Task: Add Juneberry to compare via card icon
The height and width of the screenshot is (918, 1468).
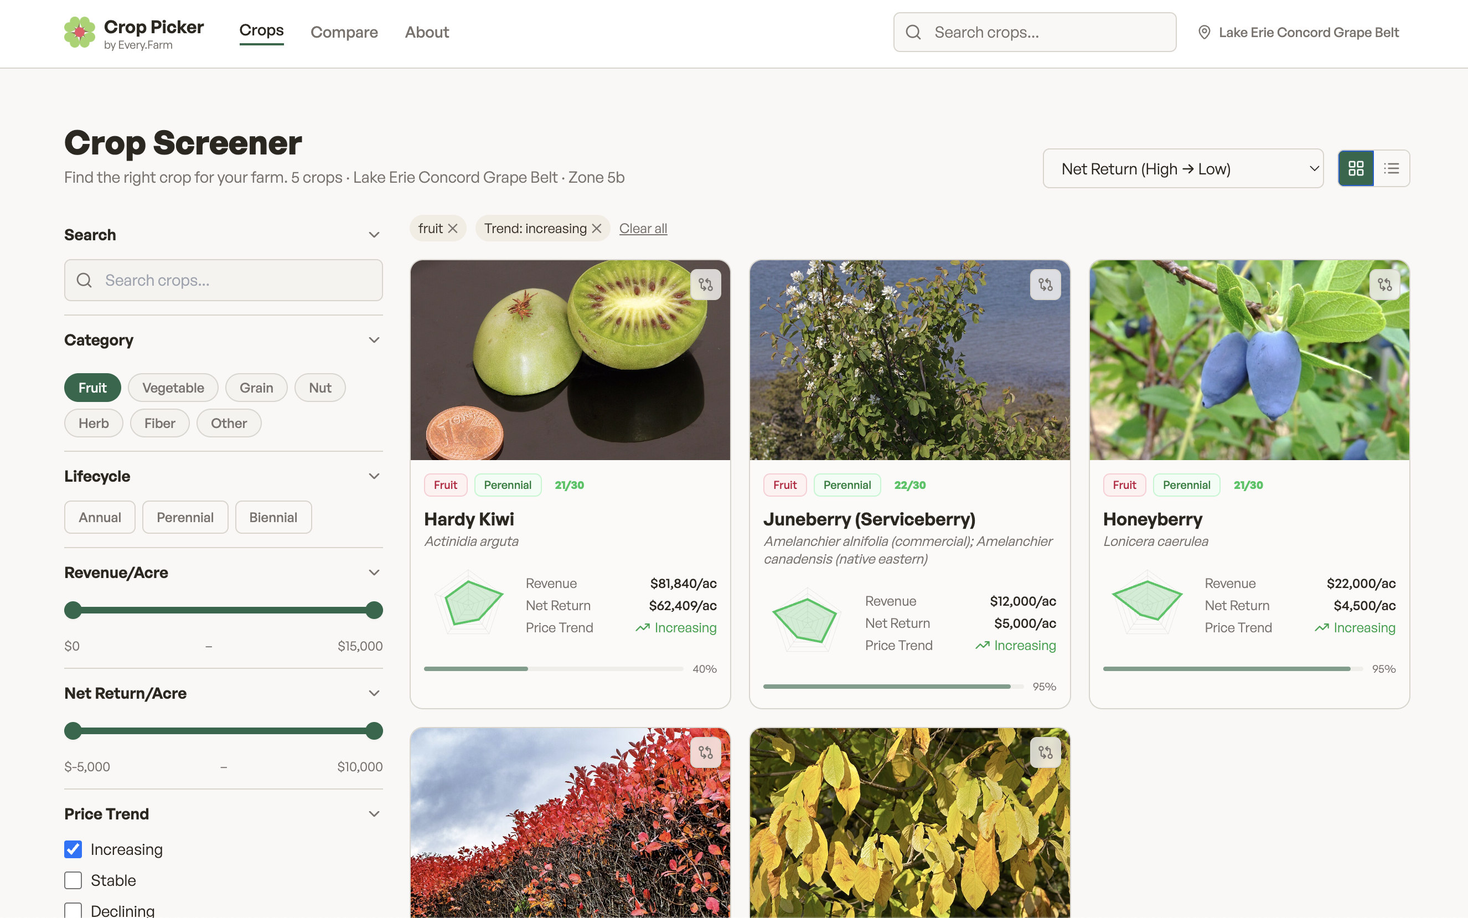Action: click(1045, 284)
